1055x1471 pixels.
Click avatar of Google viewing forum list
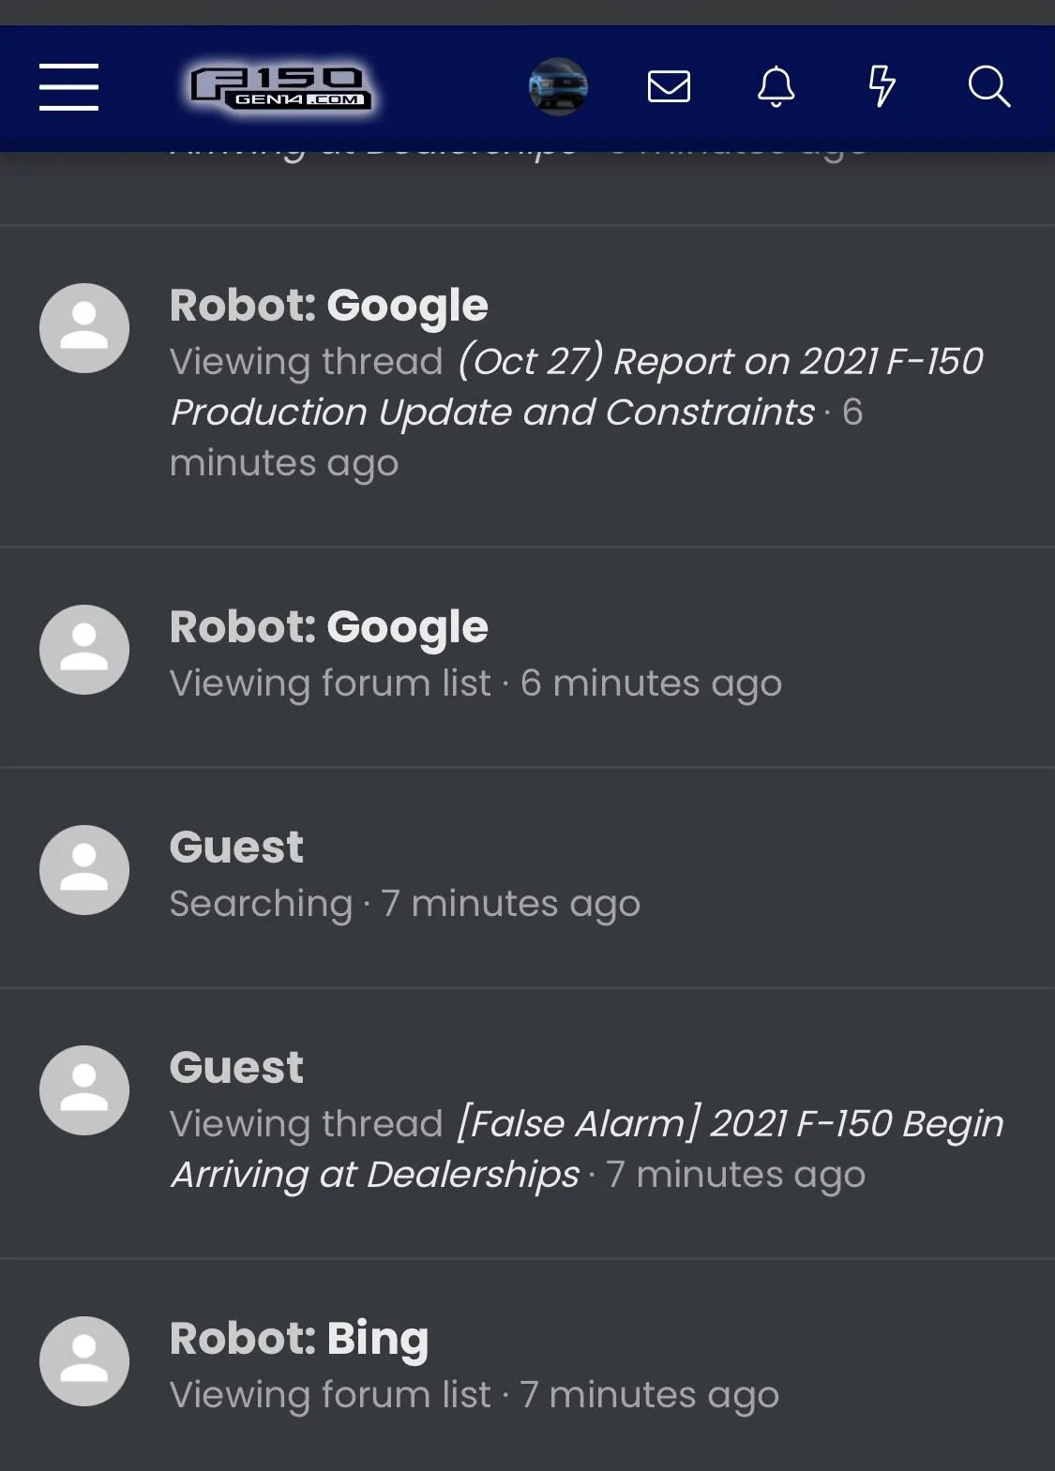(84, 650)
